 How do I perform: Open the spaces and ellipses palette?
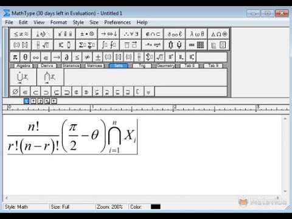coord(43,34)
